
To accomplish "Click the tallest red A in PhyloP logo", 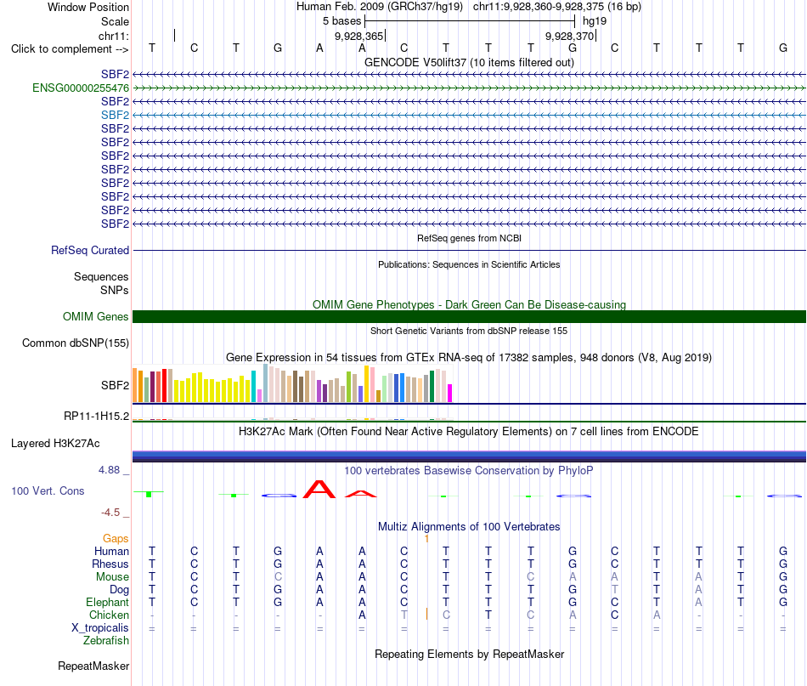I will pyautogui.click(x=319, y=489).
